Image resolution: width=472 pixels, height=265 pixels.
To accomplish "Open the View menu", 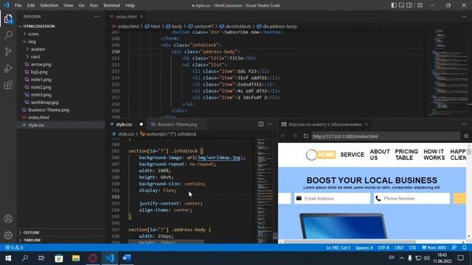I will [69, 5].
